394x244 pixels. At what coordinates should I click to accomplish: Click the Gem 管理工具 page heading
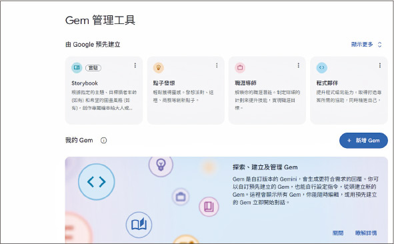(100, 20)
